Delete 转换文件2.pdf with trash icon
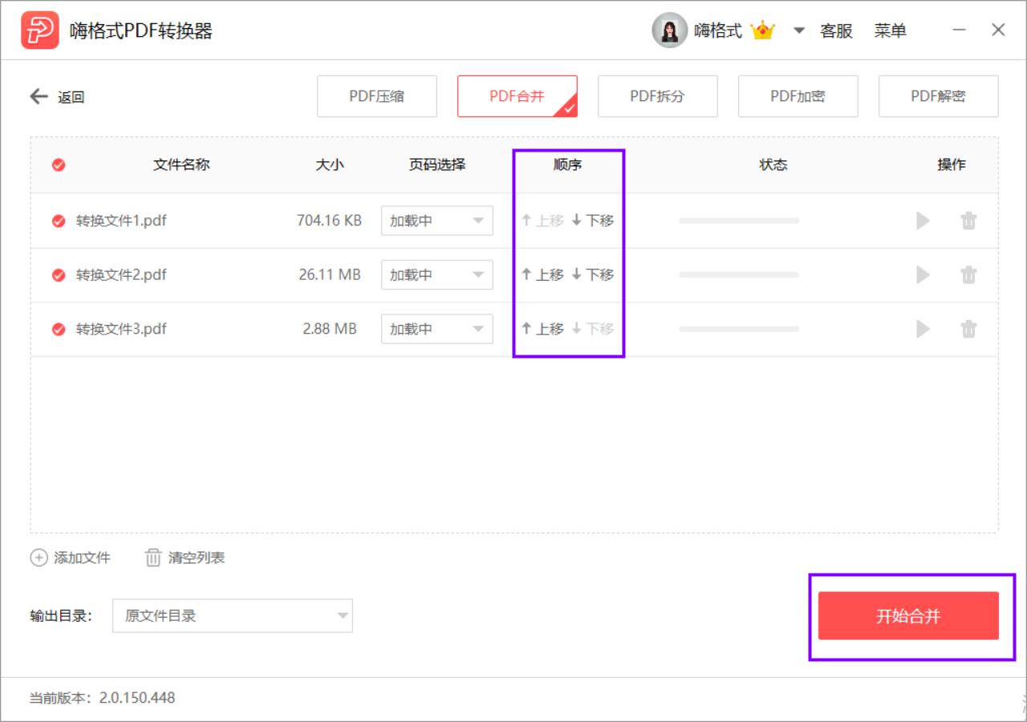The width and height of the screenshot is (1027, 722). coord(969,275)
